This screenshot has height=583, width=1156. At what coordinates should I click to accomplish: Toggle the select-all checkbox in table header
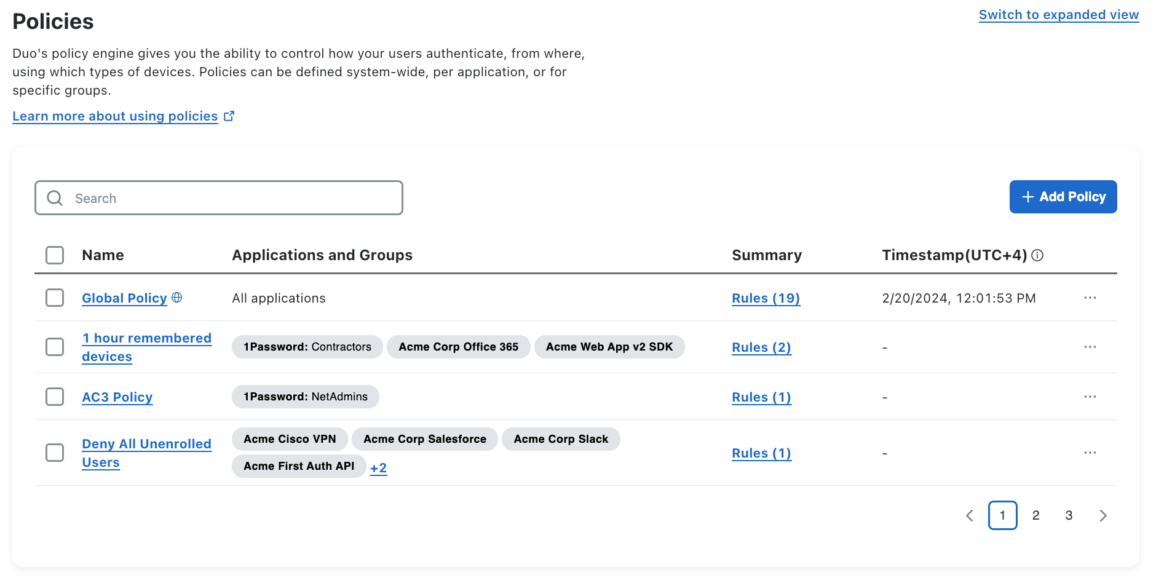(x=55, y=255)
